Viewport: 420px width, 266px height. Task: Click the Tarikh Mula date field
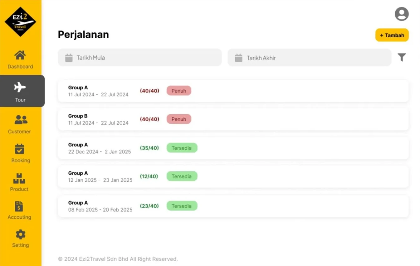140,58
